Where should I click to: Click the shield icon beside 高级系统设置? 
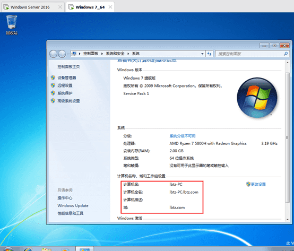pos(53,101)
